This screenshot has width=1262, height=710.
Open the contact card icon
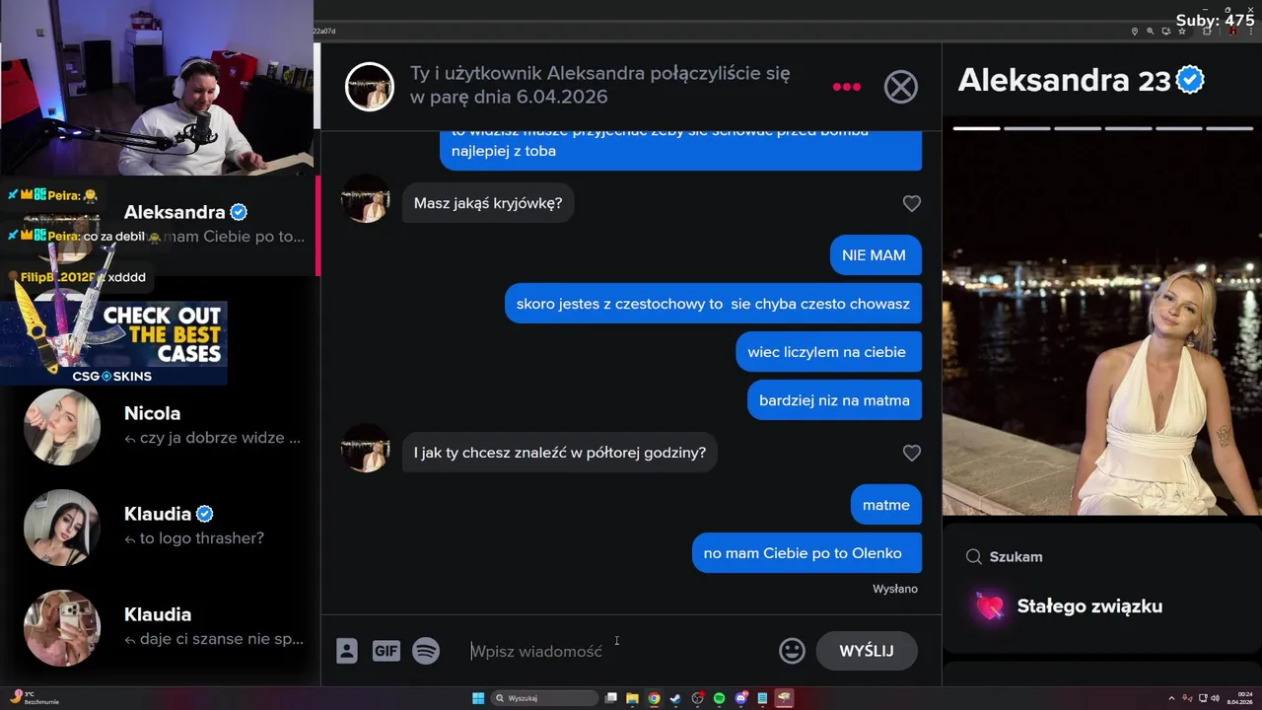click(x=347, y=651)
